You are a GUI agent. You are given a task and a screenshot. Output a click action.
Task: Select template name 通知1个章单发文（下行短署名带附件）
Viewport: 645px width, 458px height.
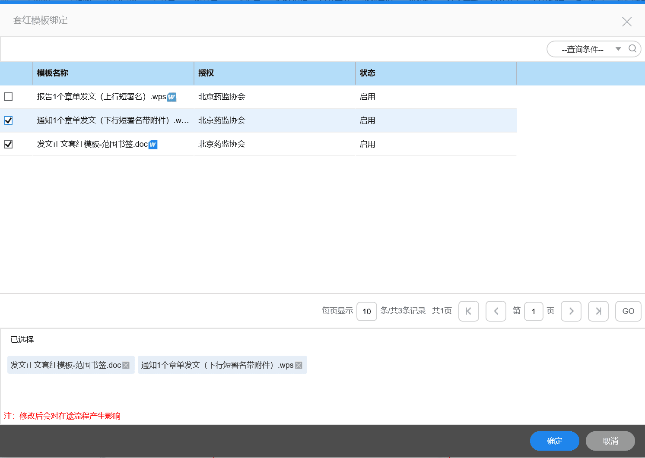tap(113, 120)
